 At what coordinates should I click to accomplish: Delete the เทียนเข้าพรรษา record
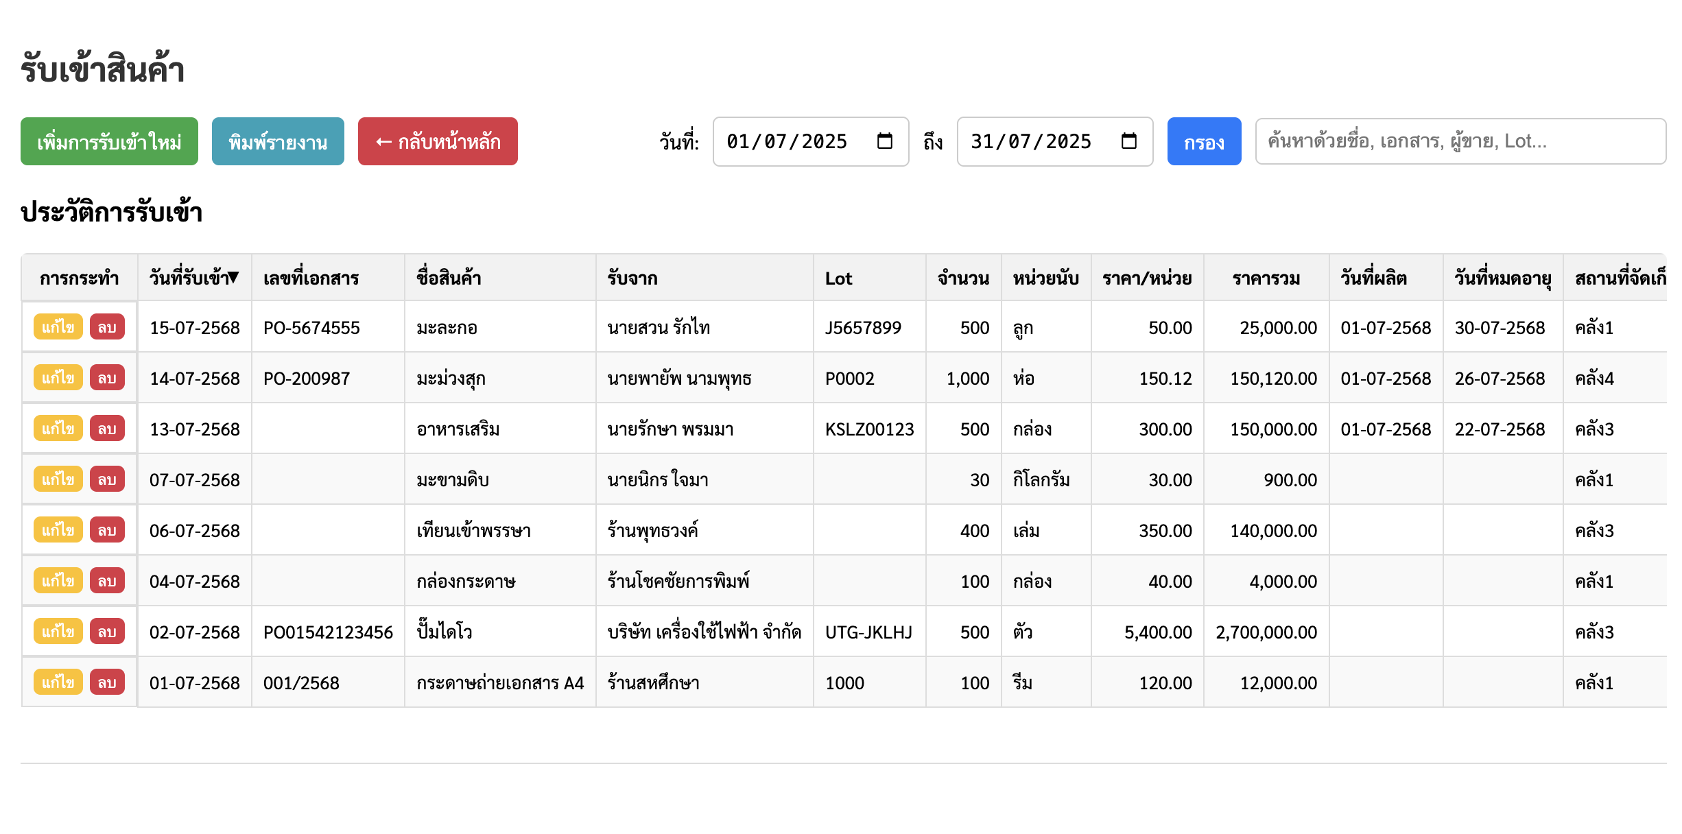click(106, 530)
